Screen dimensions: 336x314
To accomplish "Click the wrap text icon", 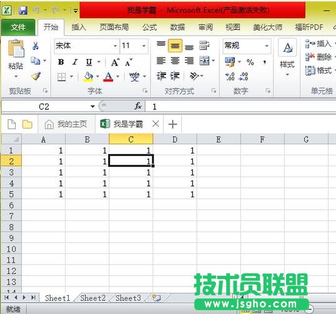I will pyautogui.click(x=204, y=46).
